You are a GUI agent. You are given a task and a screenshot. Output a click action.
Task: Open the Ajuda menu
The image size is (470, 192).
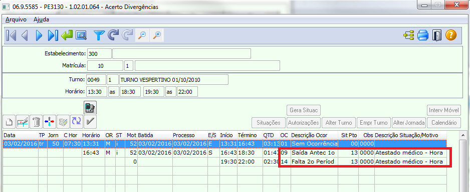click(x=42, y=19)
